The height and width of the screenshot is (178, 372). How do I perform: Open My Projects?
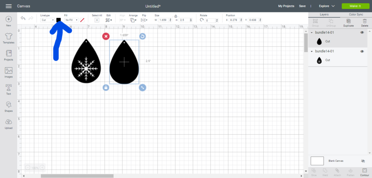pos(286,6)
